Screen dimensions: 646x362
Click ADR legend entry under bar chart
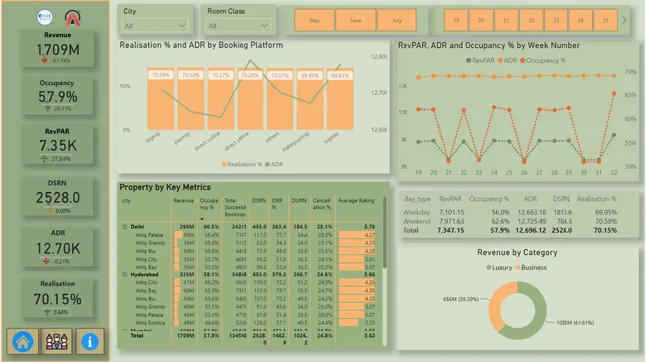tap(274, 164)
